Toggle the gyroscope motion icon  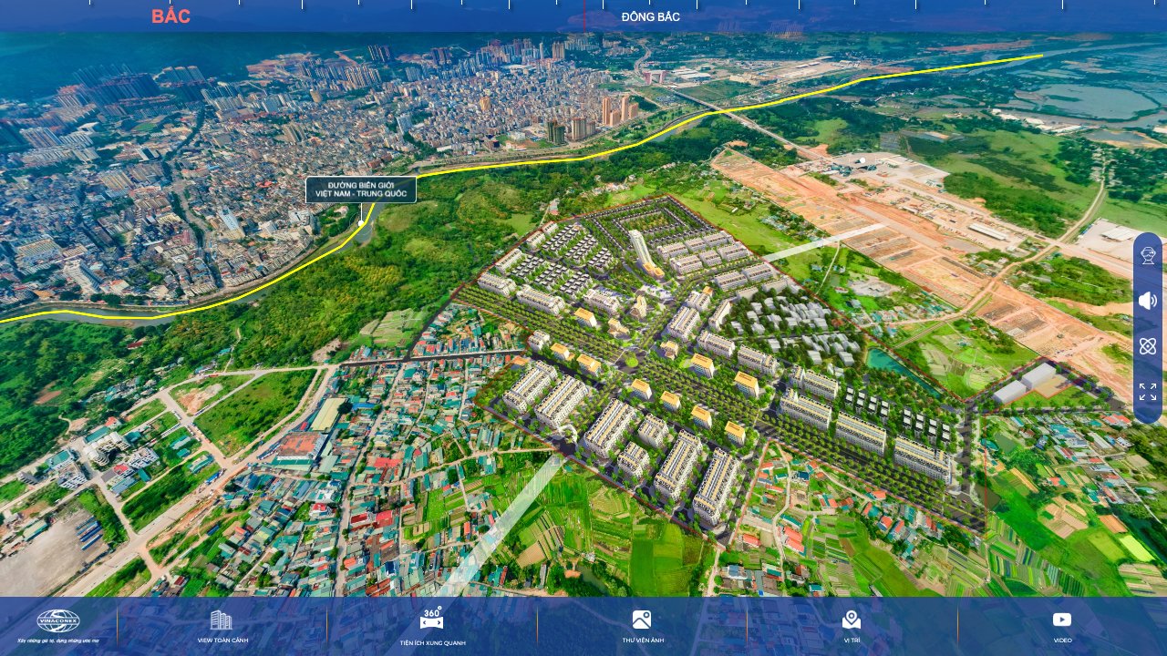(1148, 346)
